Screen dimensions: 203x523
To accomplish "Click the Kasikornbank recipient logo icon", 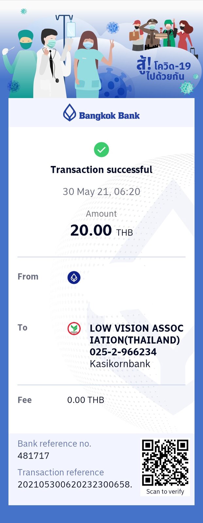I will point(74,329).
